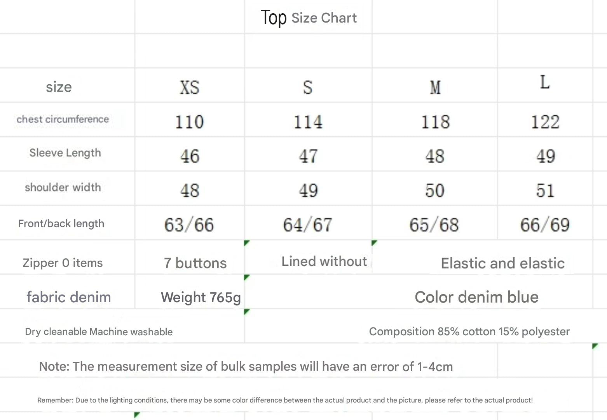Image resolution: width=607 pixels, height=420 pixels.
Task: Click the "7 buttons" cell
Action: click(x=195, y=263)
